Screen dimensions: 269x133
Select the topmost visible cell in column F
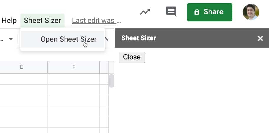(x=74, y=79)
